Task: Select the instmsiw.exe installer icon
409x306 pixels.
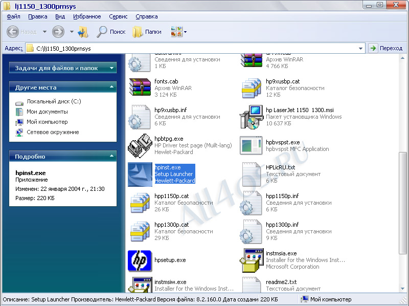Action: [x=141, y=285]
